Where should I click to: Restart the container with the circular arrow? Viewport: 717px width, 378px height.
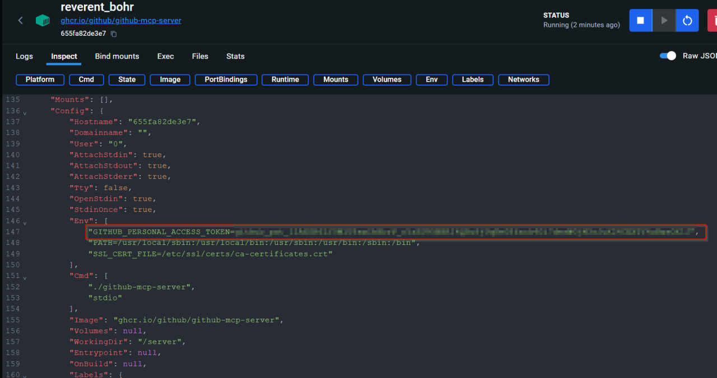pyautogui.click(x=687, y=20)
